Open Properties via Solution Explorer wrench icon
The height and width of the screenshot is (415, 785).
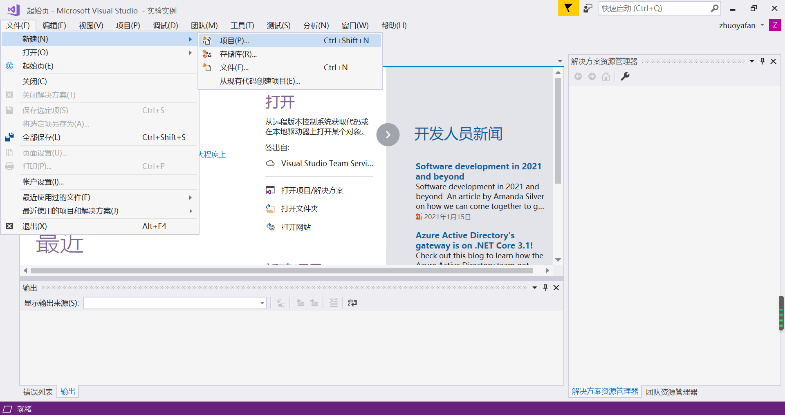point(625,76)
